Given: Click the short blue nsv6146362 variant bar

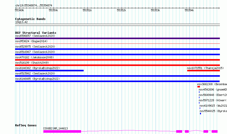Looking at the screenshot, I should [49, 71].
